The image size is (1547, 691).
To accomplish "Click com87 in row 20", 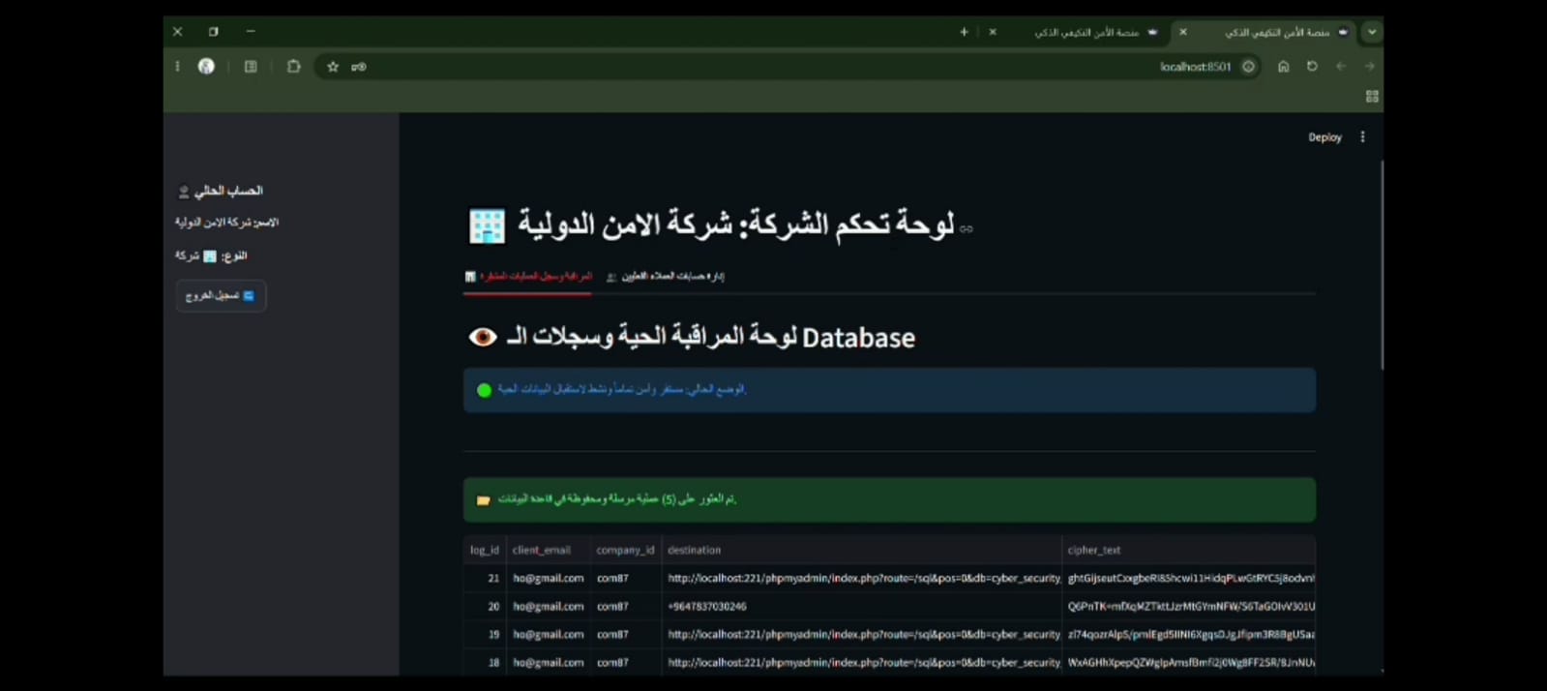I will pyautogui.click(x=625, y=606).
